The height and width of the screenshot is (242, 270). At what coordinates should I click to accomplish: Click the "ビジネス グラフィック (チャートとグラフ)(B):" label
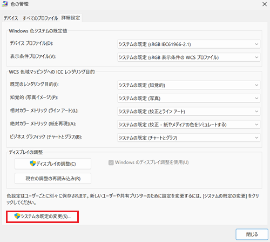tap(46, 137)
